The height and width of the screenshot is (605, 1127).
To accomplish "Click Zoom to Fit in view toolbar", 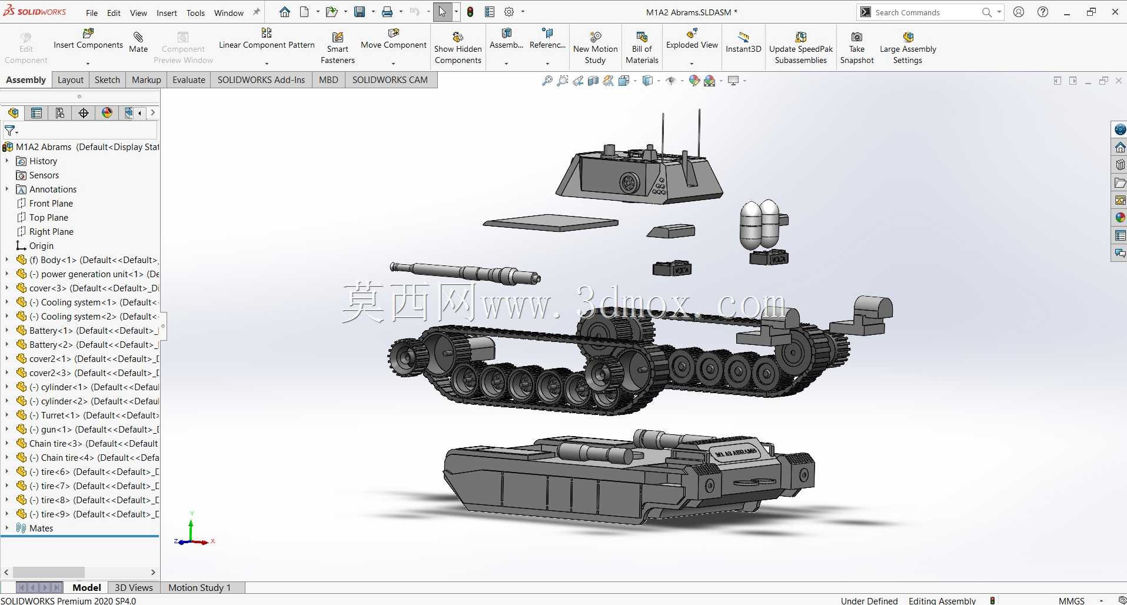I will [x=547, y=81].
